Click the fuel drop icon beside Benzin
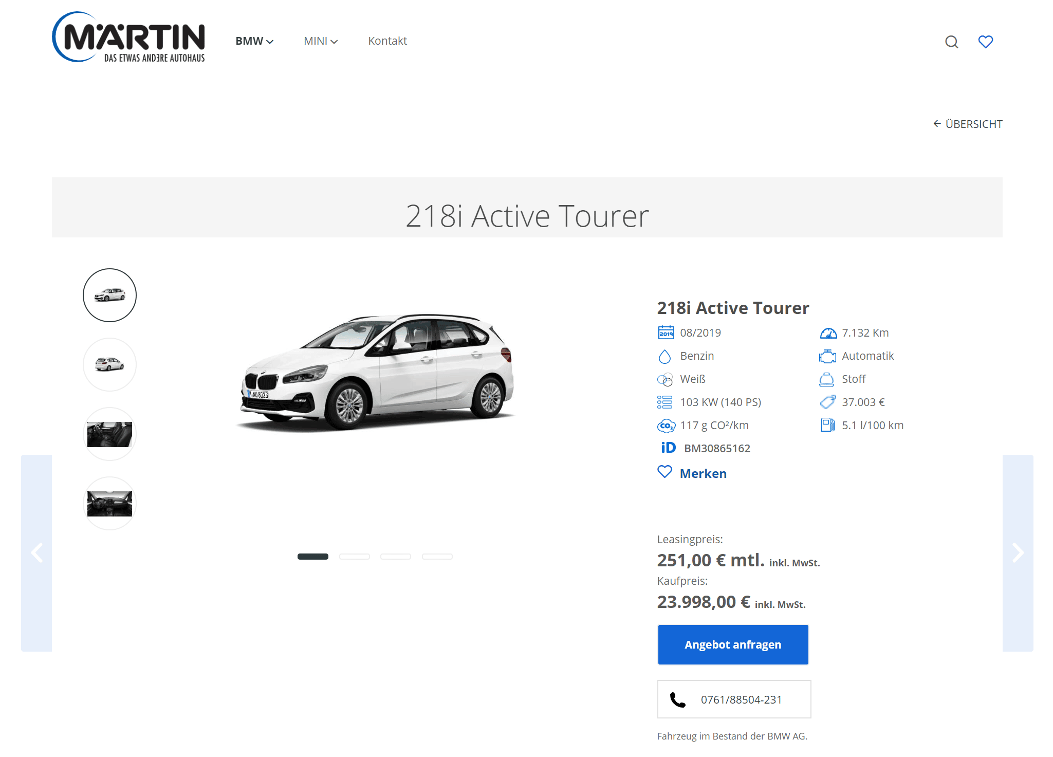Image resolution: width=1053 pixels, height=757 pixels. 664,356
